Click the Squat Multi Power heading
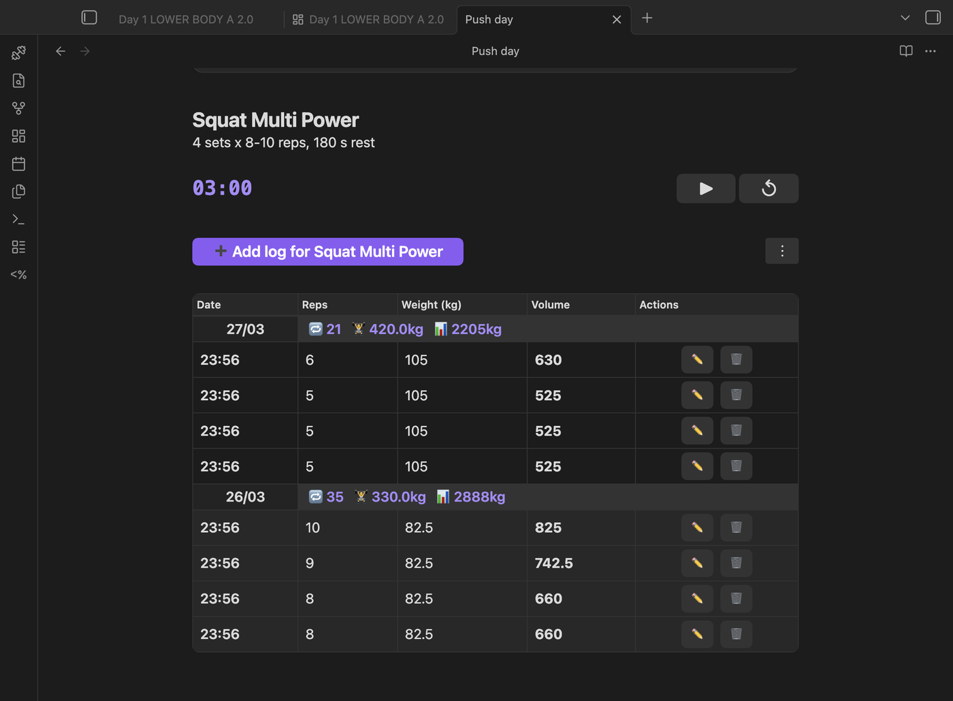This screenshot has height=701, width=953. tap(276, 120)
